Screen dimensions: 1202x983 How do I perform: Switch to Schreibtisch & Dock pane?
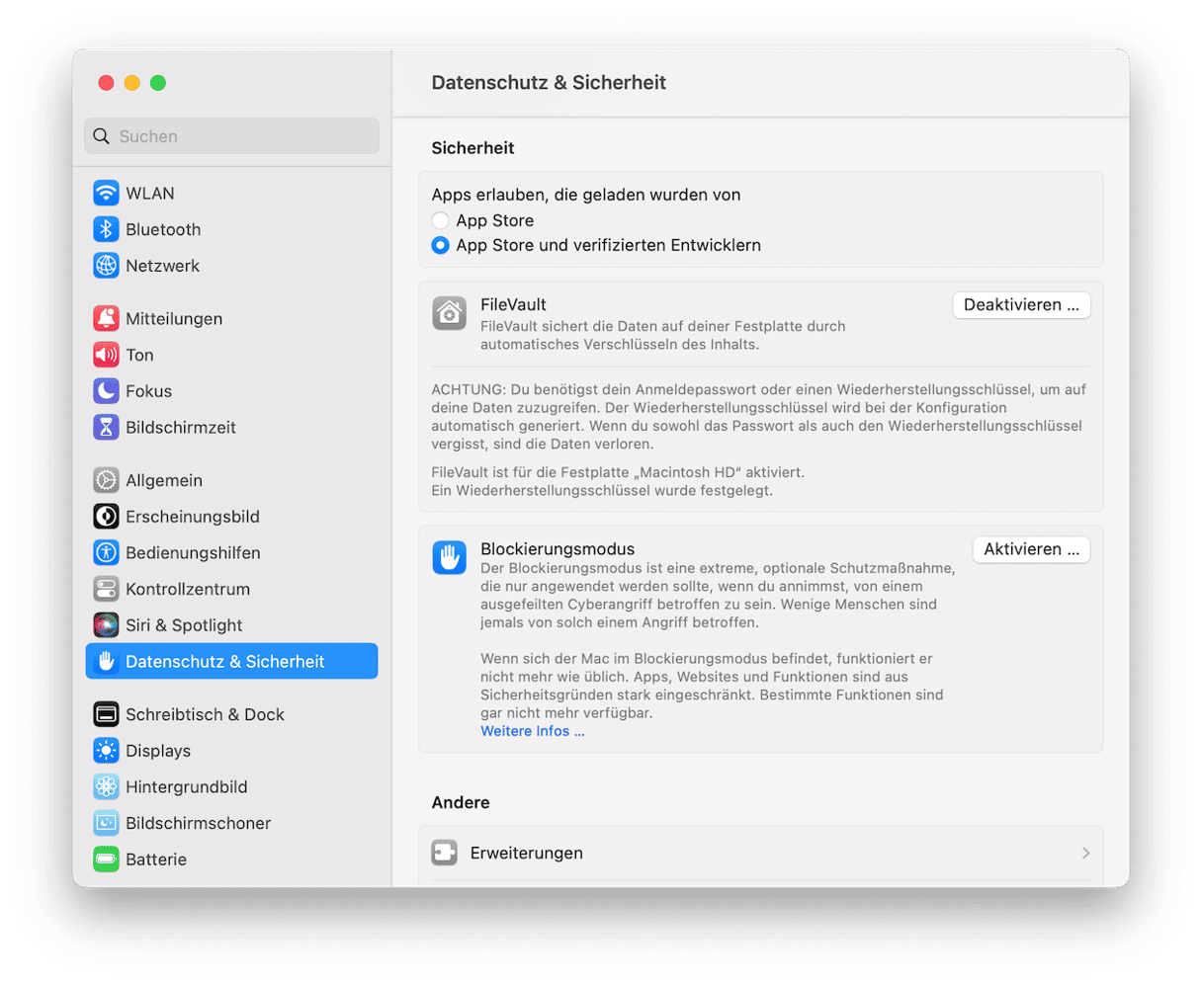click(x=204, y=714)
